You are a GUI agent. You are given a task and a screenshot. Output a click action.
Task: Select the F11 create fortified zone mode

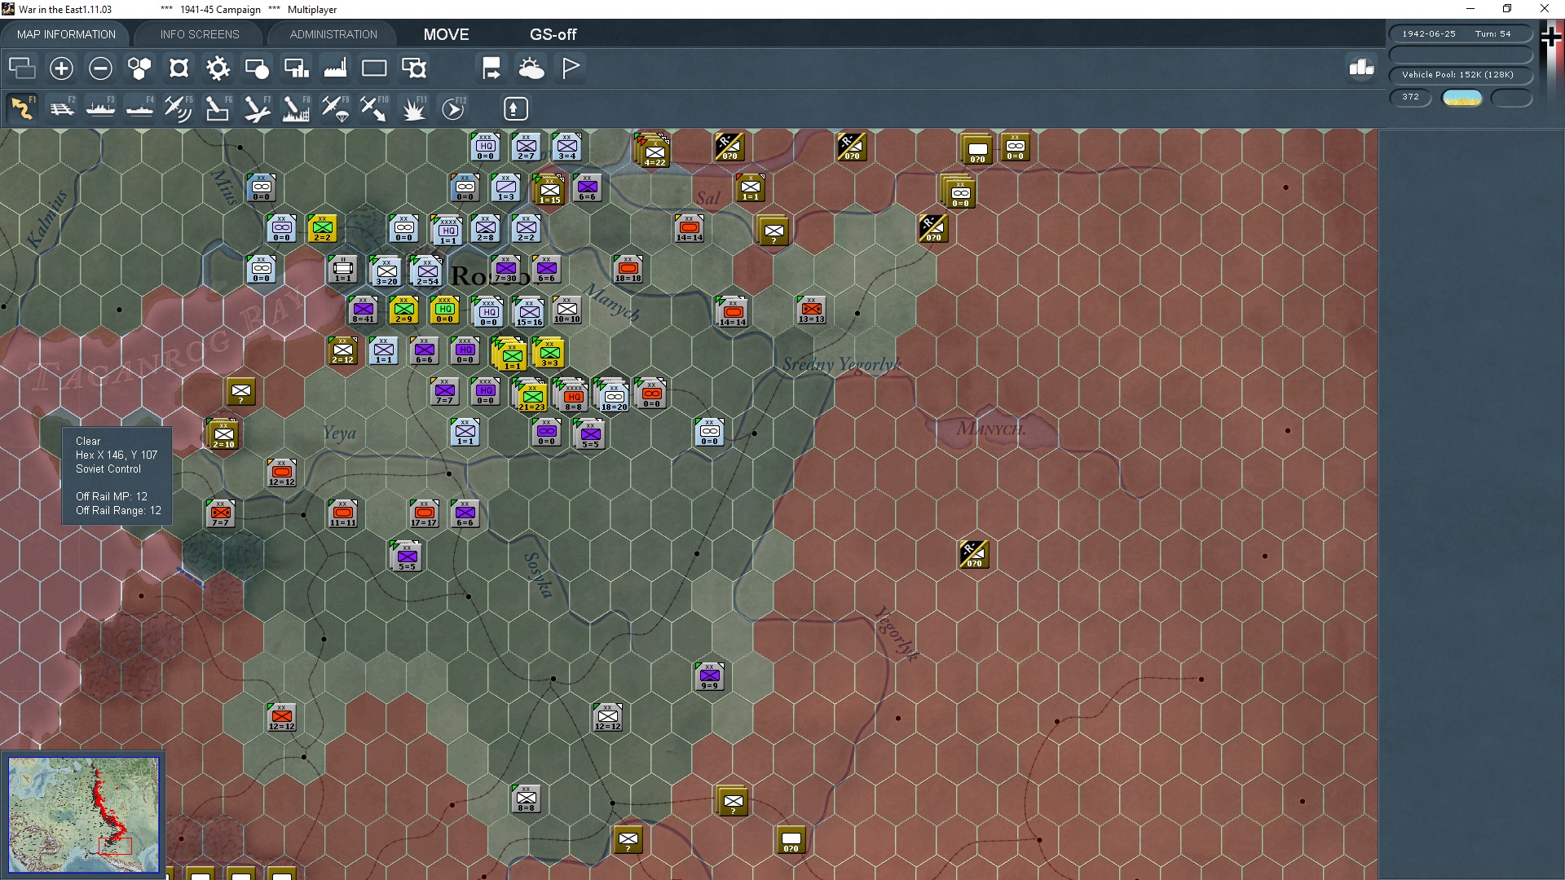click(413, 108)
